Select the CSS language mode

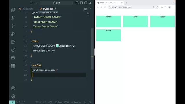pos(50,102)
